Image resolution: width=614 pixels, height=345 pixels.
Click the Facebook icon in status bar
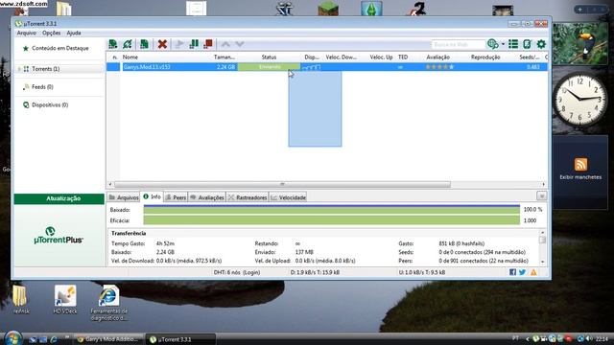pos(512,272)
